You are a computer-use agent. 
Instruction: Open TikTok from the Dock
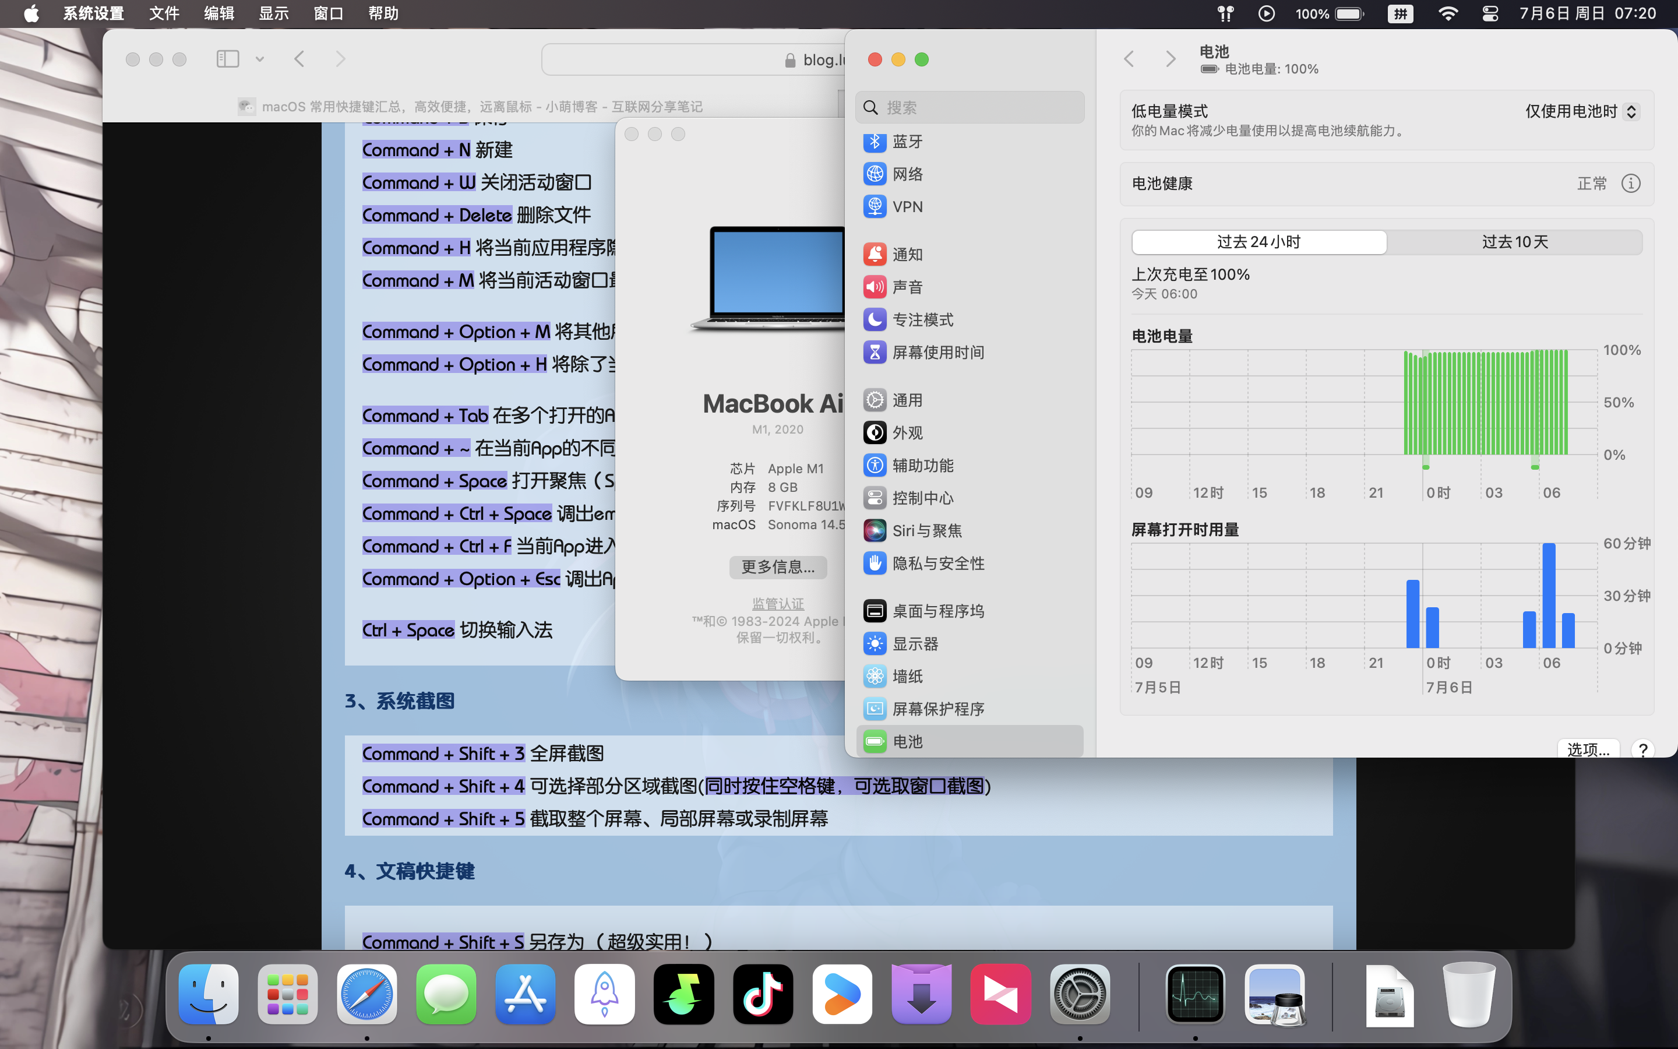tap(763, 994)
